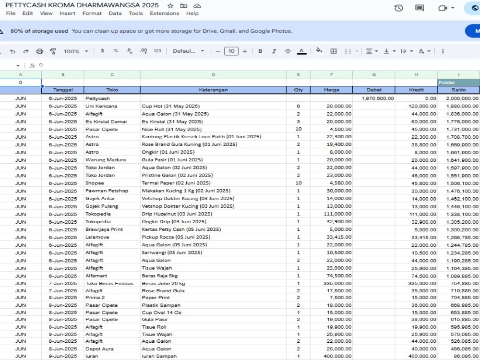
Task: Click the video meeting camera icon
Action: tap(443, 8)
